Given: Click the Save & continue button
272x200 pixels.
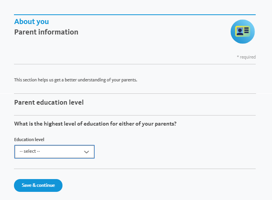Looking at the screenshot, I should [x=38, y=185].
